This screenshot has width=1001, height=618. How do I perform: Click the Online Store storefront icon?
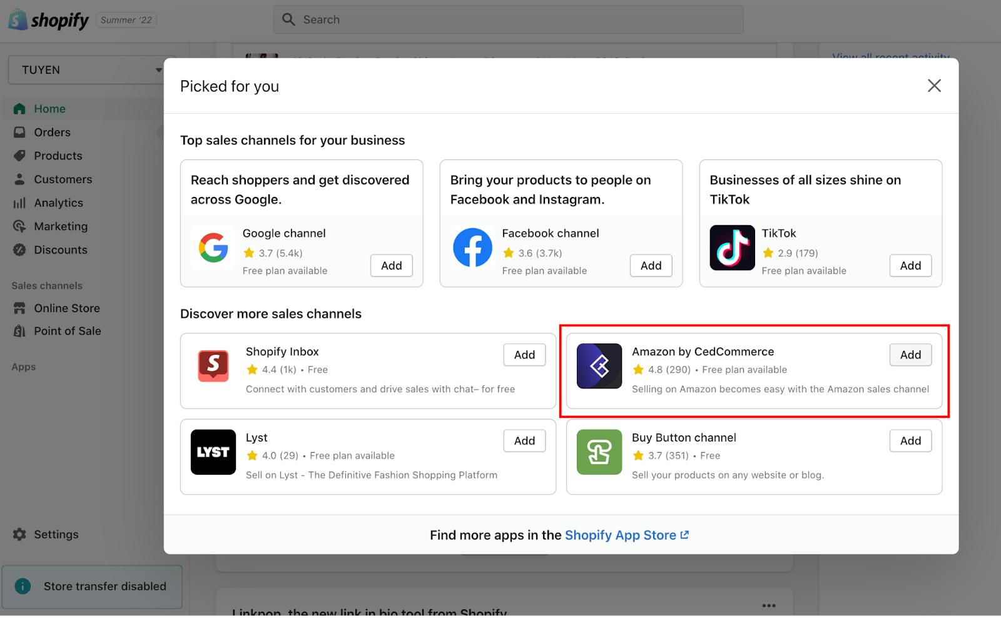point(19,308)
